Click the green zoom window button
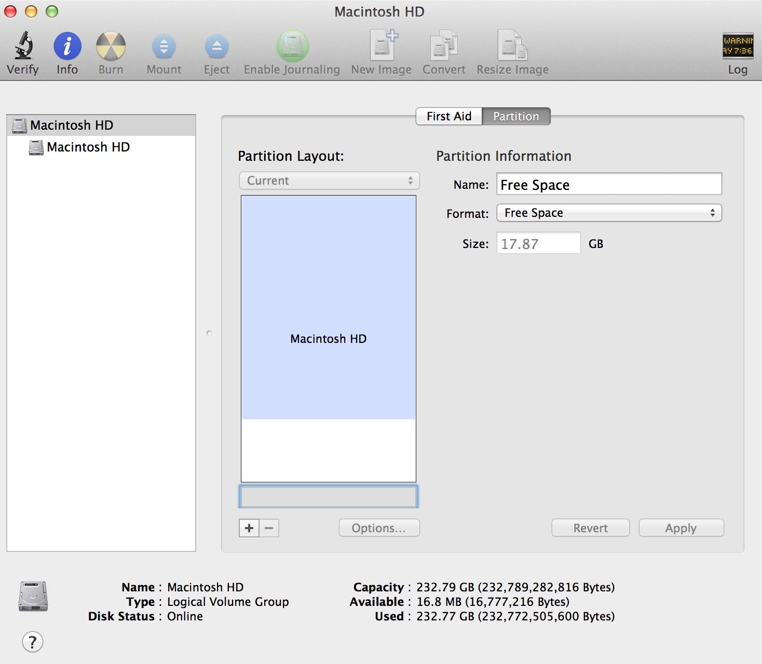Screen dimensions: 762x664 point(52,11)
